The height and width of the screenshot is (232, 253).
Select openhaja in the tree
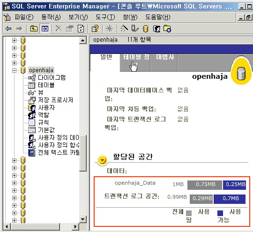tap(41, 70)
